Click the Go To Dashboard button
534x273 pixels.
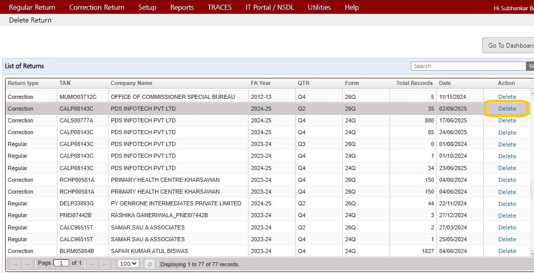click(510, 46)
